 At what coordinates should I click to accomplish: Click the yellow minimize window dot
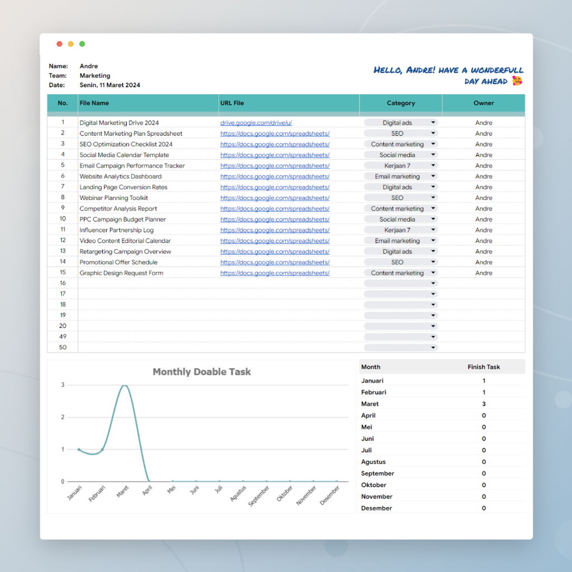click(70, 44)
